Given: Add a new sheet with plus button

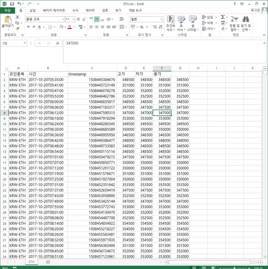Looking at the screenshot, I should tap(48, 262).
